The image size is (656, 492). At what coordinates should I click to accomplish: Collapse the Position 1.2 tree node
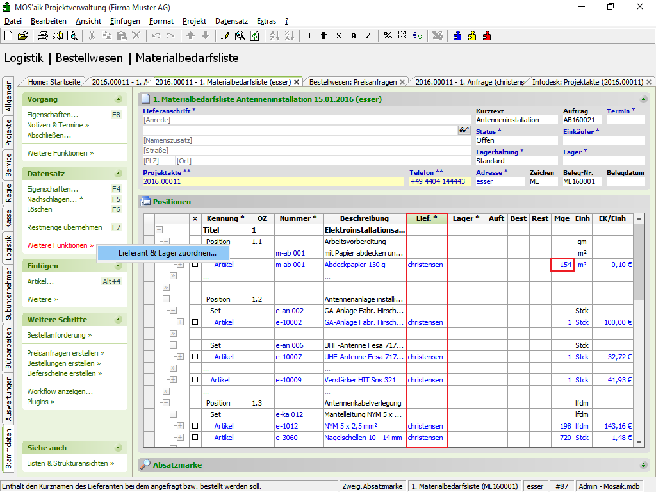(x=165, y=299)
